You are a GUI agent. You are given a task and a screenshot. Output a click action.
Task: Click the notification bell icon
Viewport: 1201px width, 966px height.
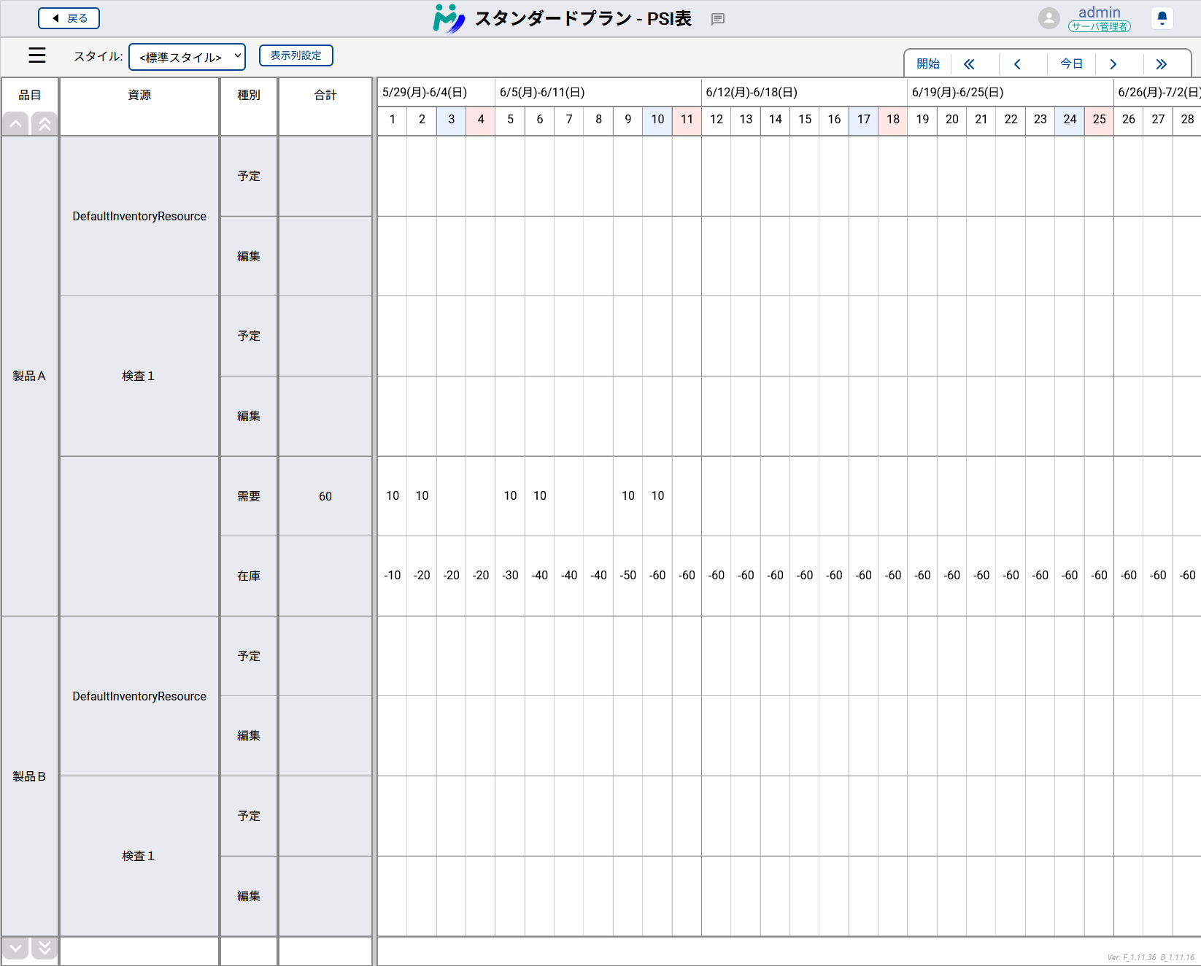click(1162, 18)
